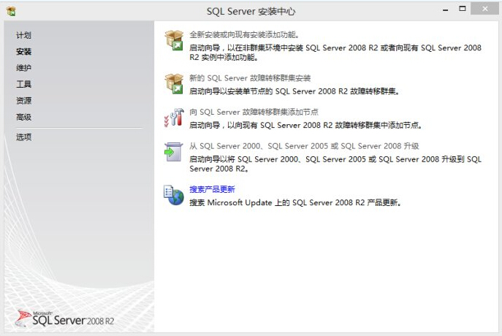
Task: Minimize the SQL Server 安装中心 window
Action: pos(445,10)
